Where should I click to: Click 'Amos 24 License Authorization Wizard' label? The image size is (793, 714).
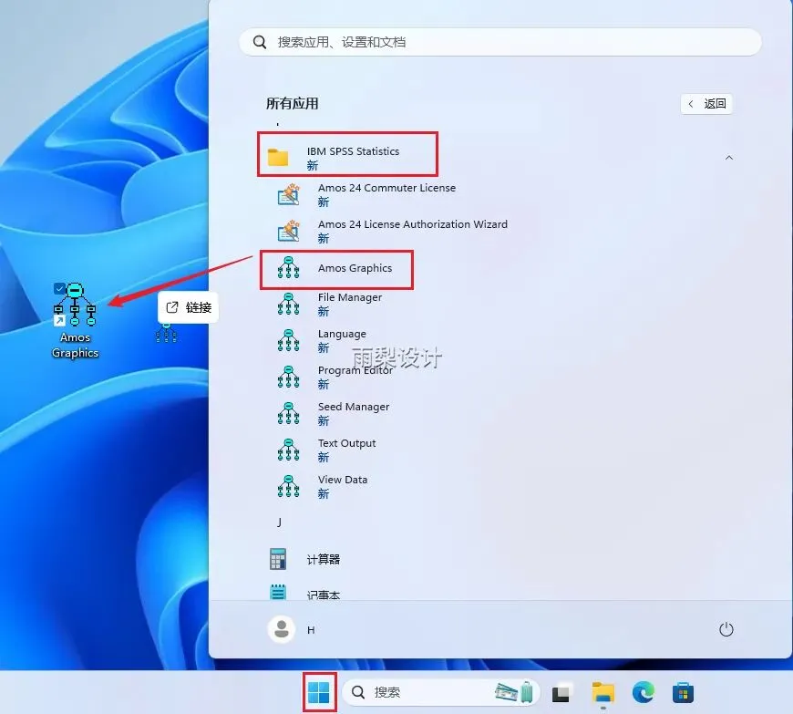(x=413, y=224)
